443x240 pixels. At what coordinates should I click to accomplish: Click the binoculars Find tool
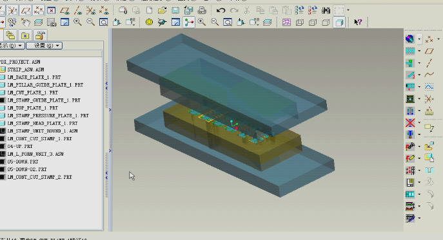pos(326,10)
